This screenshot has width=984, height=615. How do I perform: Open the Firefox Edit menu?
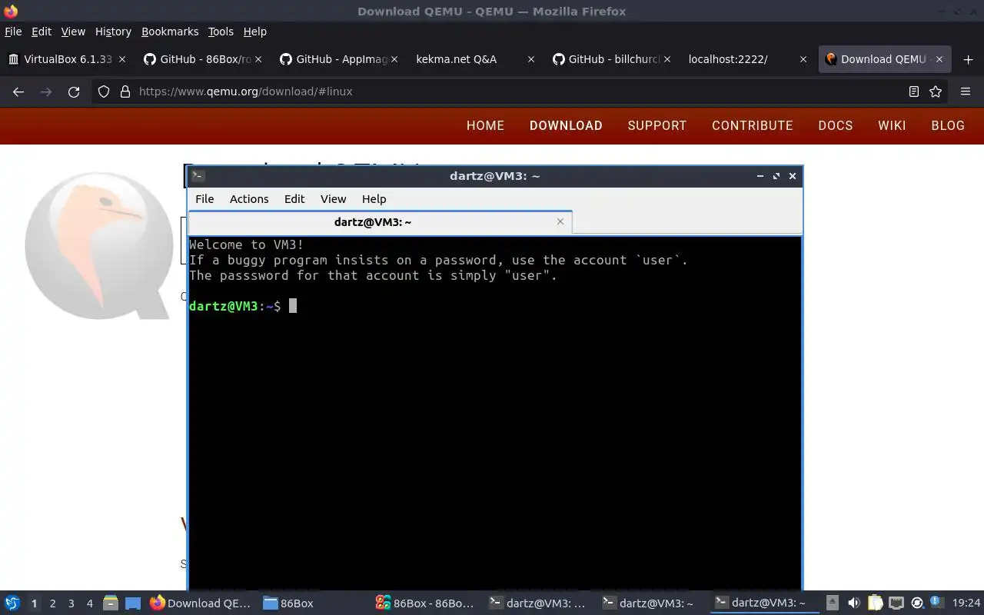pyautogui.click(x=42, y=32)
